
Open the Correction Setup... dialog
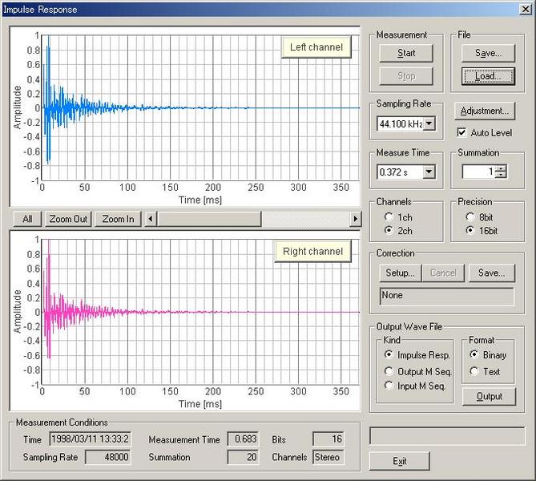tap(401, 273)
